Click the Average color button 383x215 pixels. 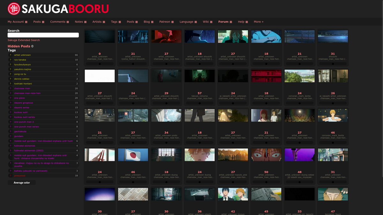pos(22,183)
